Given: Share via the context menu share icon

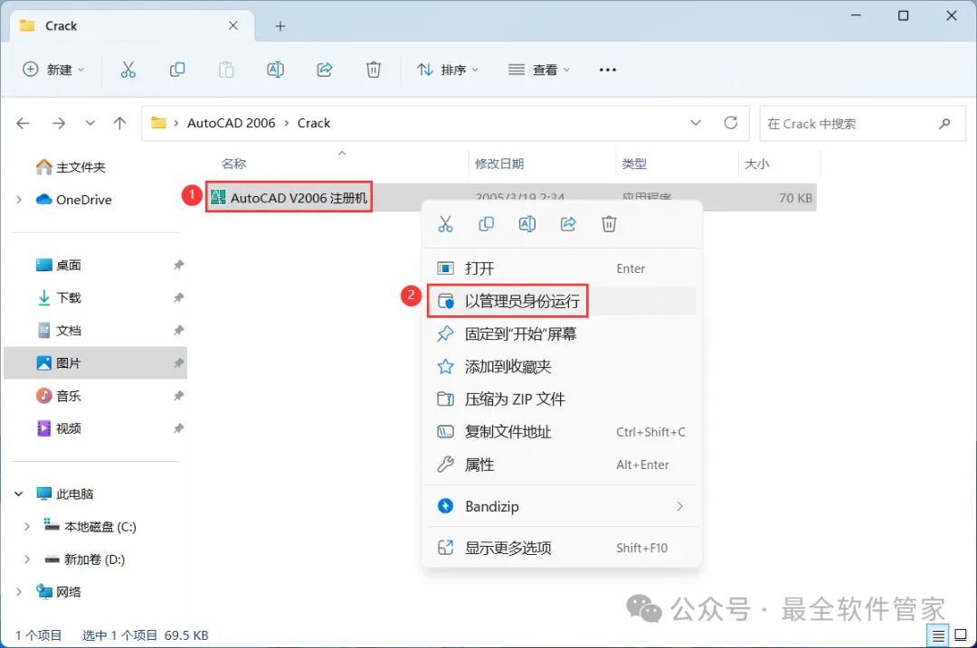Looking at the screenshot, I should click(568, 224).
